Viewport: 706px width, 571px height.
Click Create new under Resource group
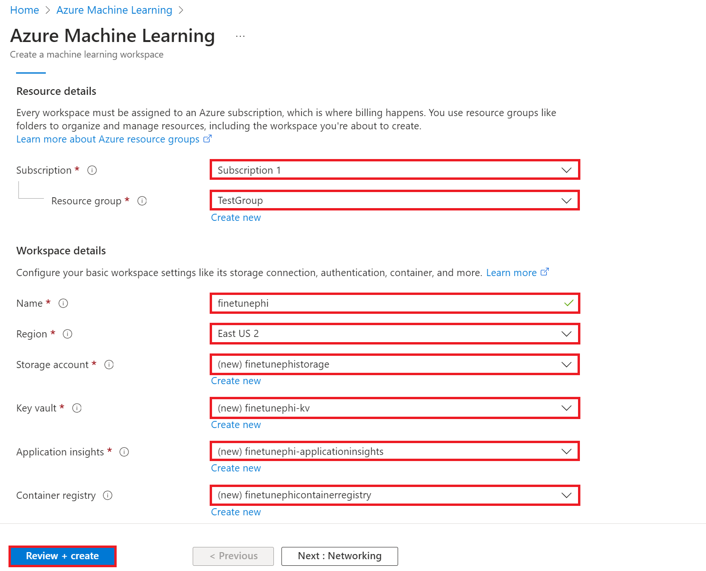click(236, 218)
